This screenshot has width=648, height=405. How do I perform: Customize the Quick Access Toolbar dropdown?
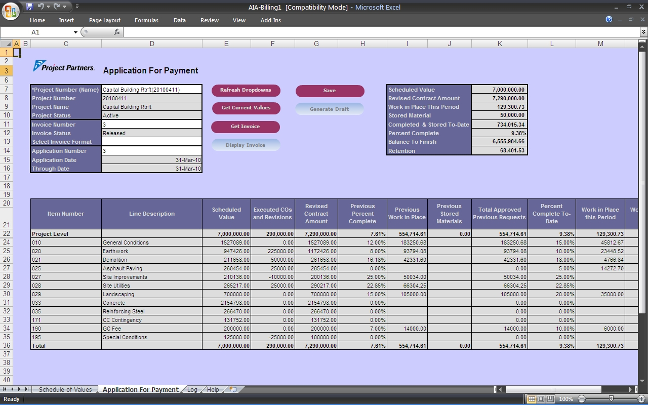(x=77, y=6)
